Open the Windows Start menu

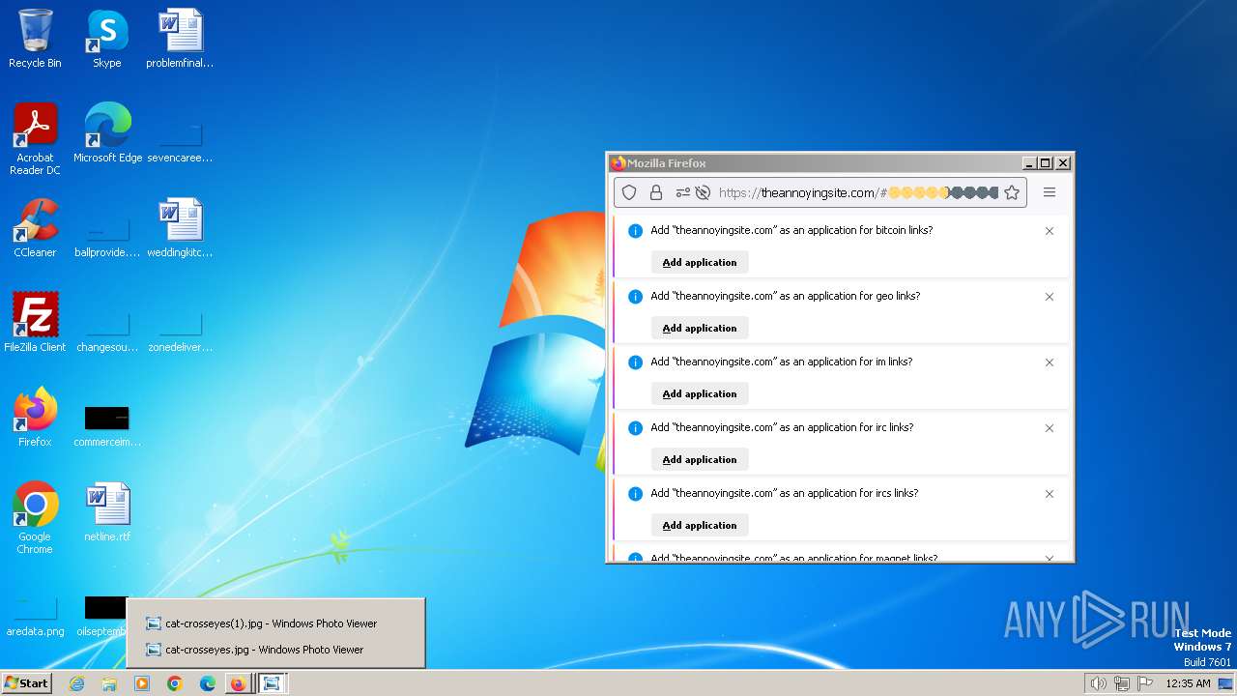(x=26, y=683)
